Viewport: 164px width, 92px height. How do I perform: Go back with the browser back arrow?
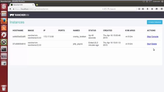(x=10, y=9)
